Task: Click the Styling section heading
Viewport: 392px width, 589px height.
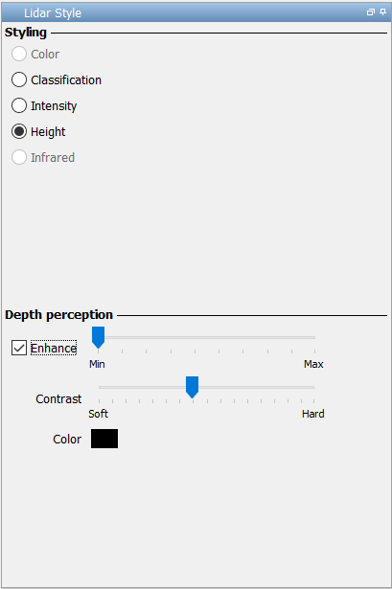Action: pyautogui.click(x=26, y=33)
